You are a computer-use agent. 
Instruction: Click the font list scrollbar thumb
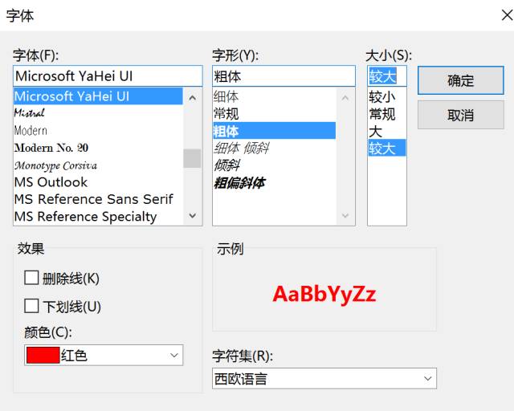[x=193, y=158]
